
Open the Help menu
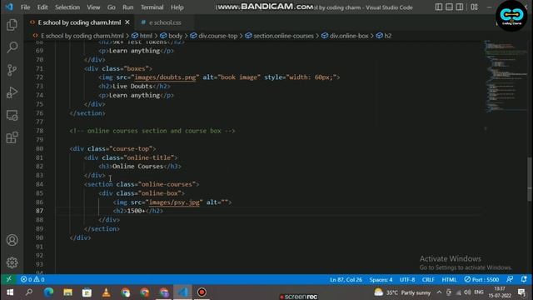click(177, 7)
